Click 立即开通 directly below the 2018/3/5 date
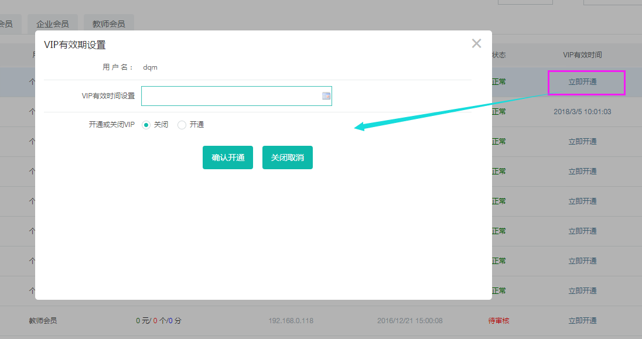The image size is (642, 339). tap(582, 142)
